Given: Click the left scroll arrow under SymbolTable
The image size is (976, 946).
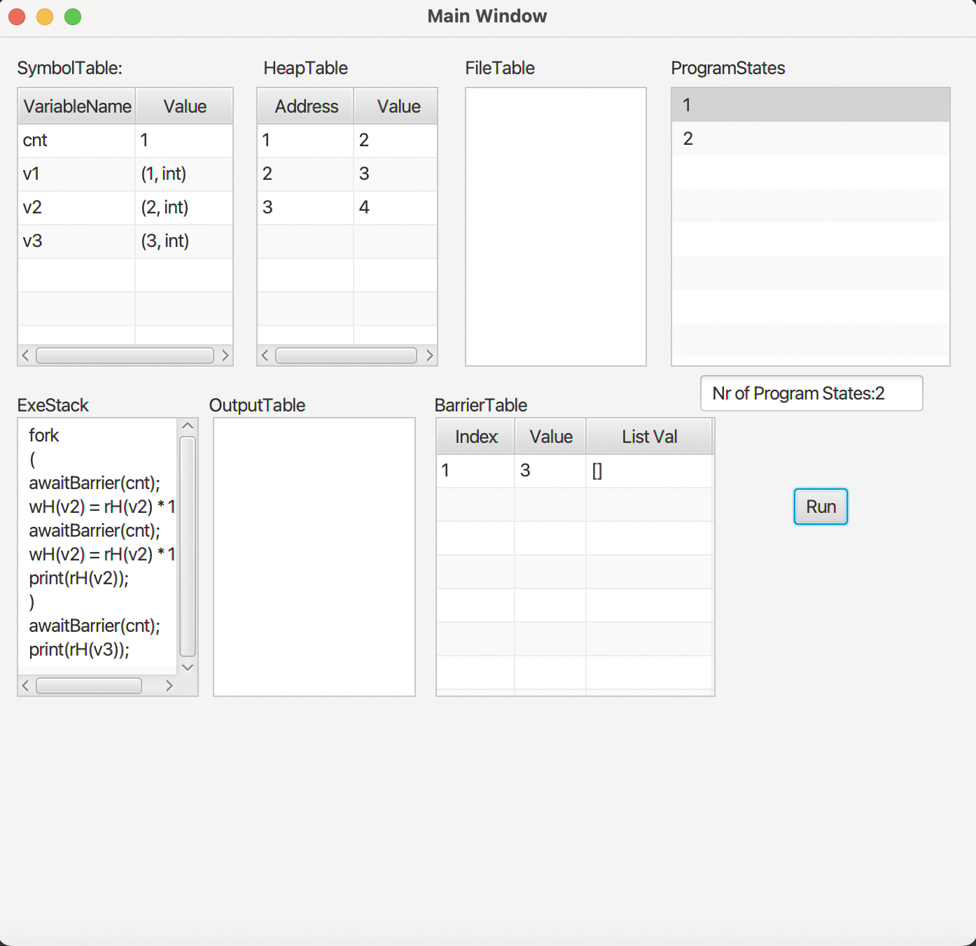Looking at the screenshot, I should [x=25, y=355].
